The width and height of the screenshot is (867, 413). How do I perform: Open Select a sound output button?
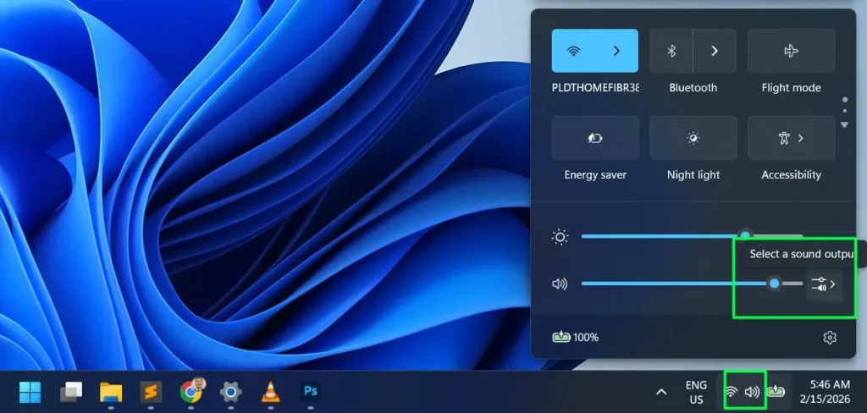pyautogui.click(x=824, y=284)
